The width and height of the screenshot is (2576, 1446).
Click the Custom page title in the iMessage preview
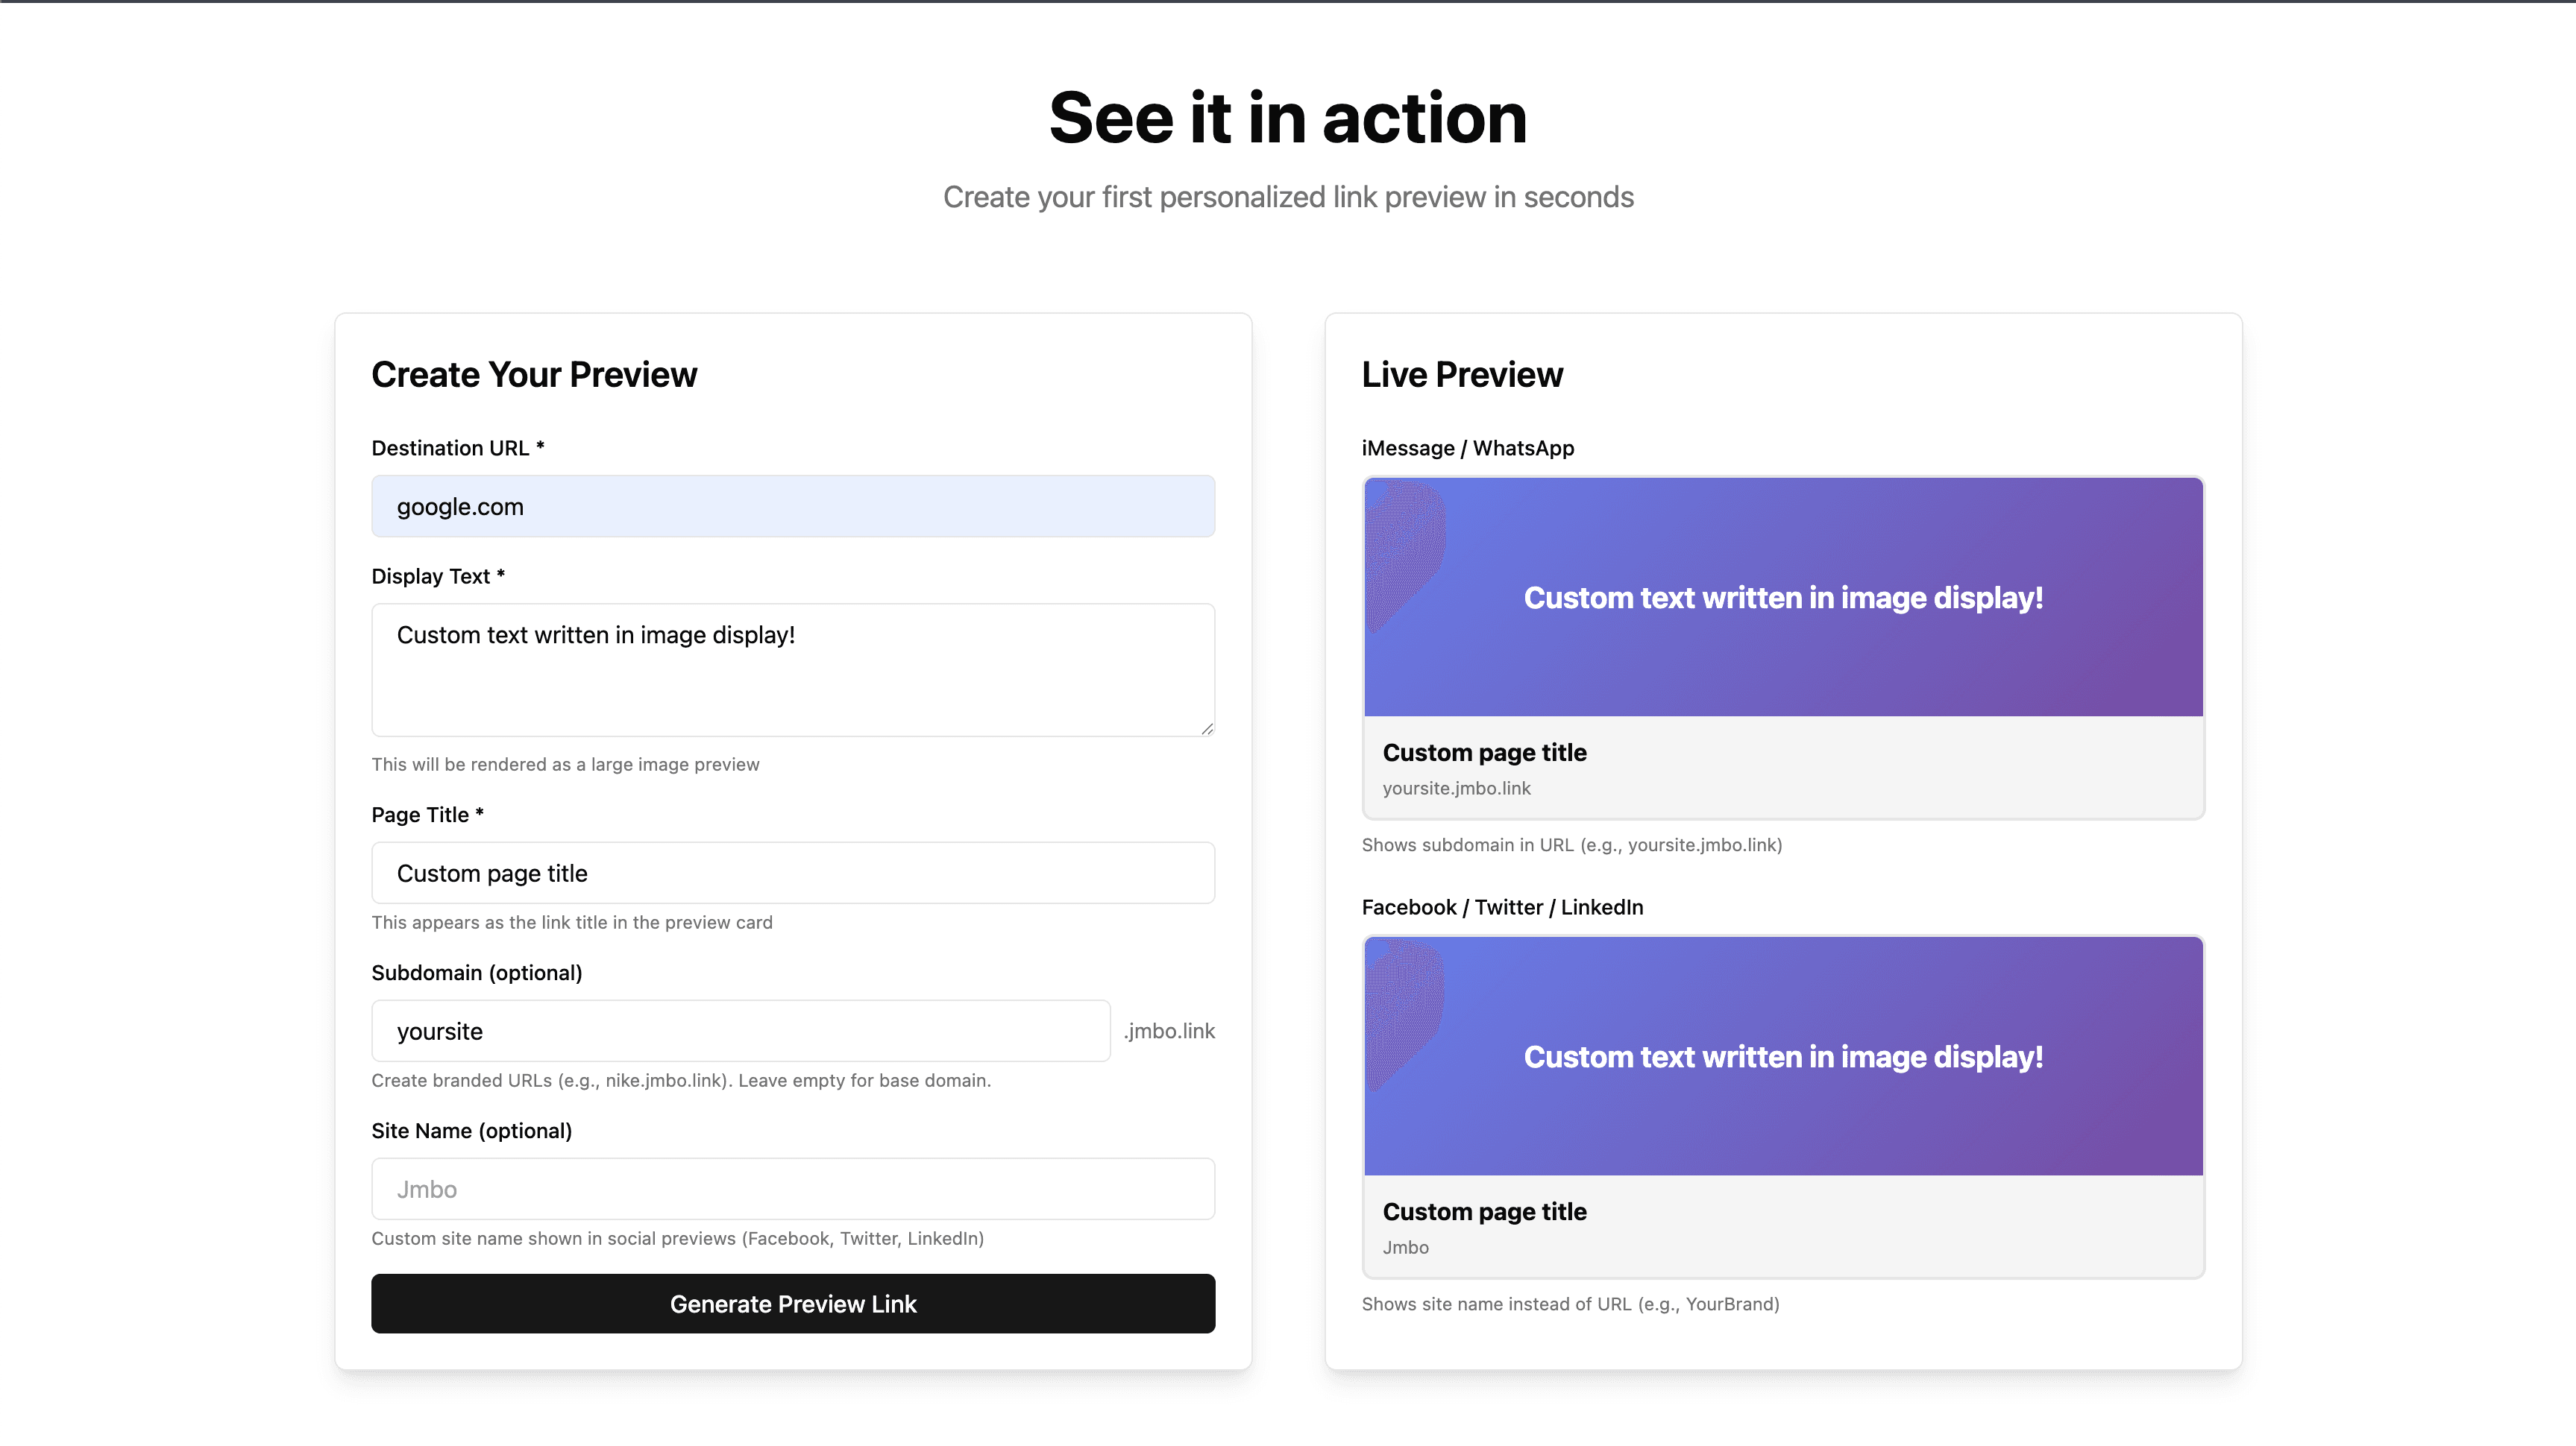tap(1485, 753)
